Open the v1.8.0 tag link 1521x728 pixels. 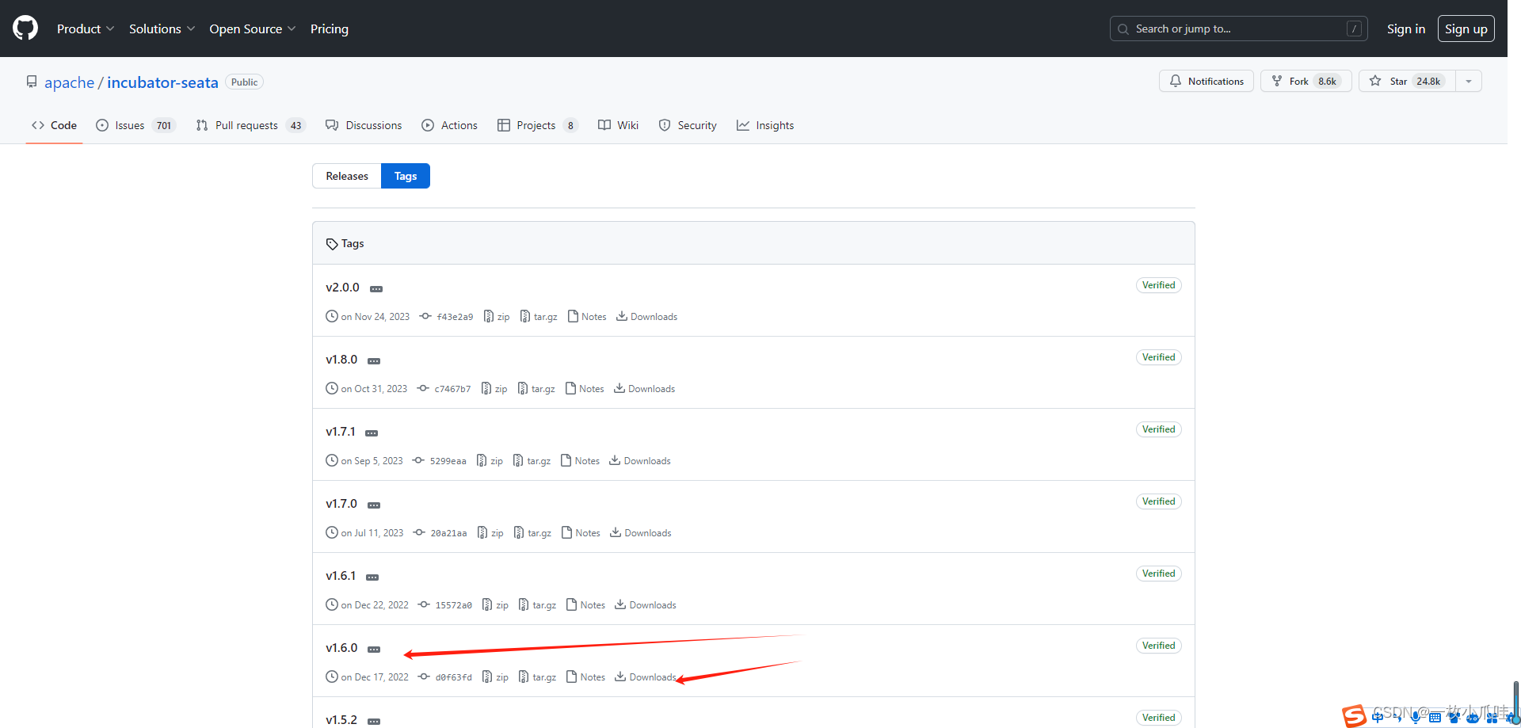click(x=341, y=360)
